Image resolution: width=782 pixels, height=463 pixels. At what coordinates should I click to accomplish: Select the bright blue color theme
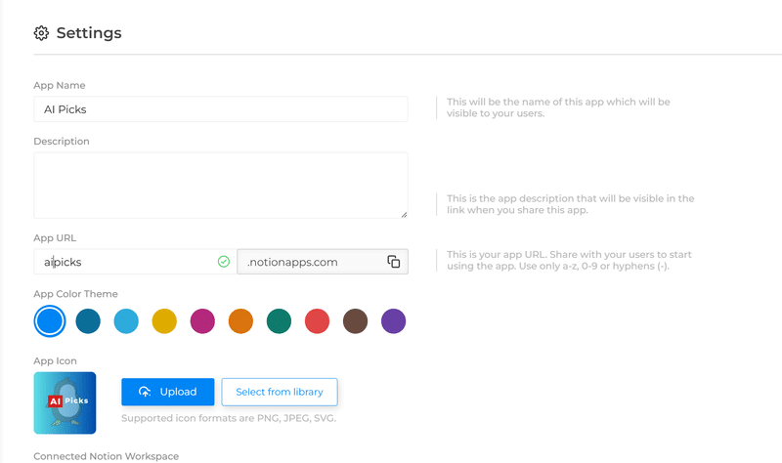click(x=50, y=321)
